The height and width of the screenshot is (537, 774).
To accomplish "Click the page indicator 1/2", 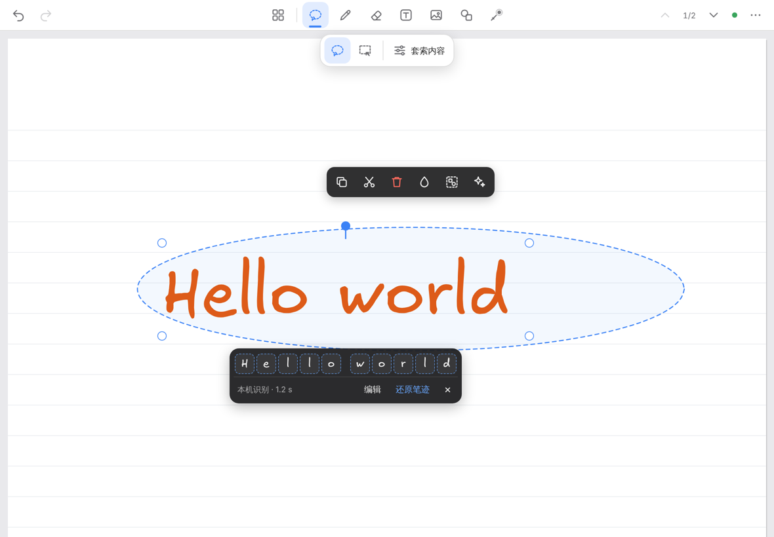I will click(x=689, y=16).
